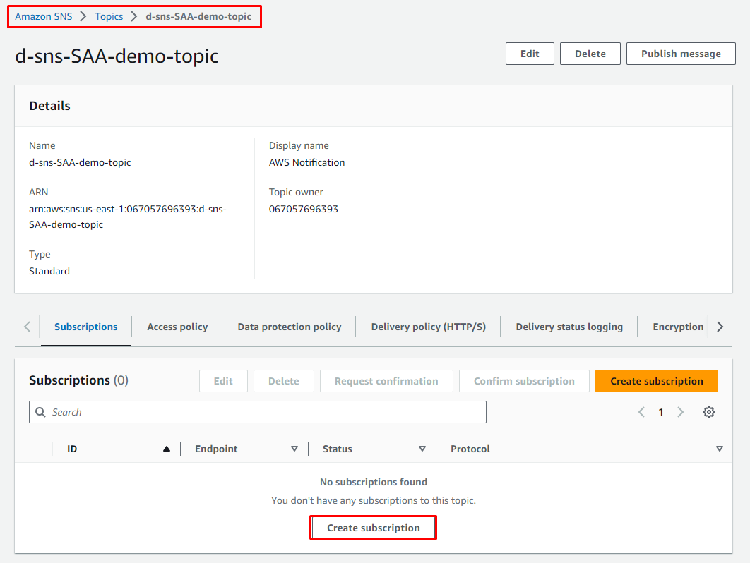Viewport: 750px width, 563px height.
Task: Open the subscriptions table settings gear
Action: coord(708,412)
